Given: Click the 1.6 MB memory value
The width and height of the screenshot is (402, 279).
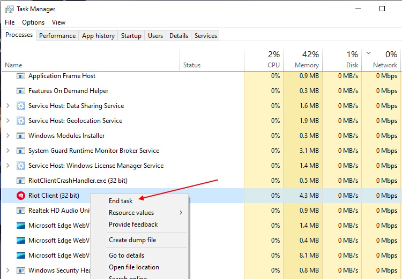Looking at the screenshot, I should click(309, 106).
